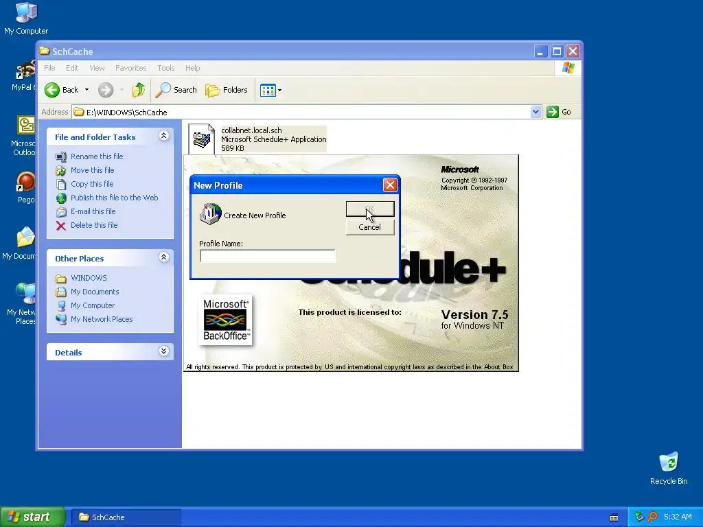This screenshot has height=527, width=703.
Task: Open the Edit menu
Action: [x=71, y=68]
